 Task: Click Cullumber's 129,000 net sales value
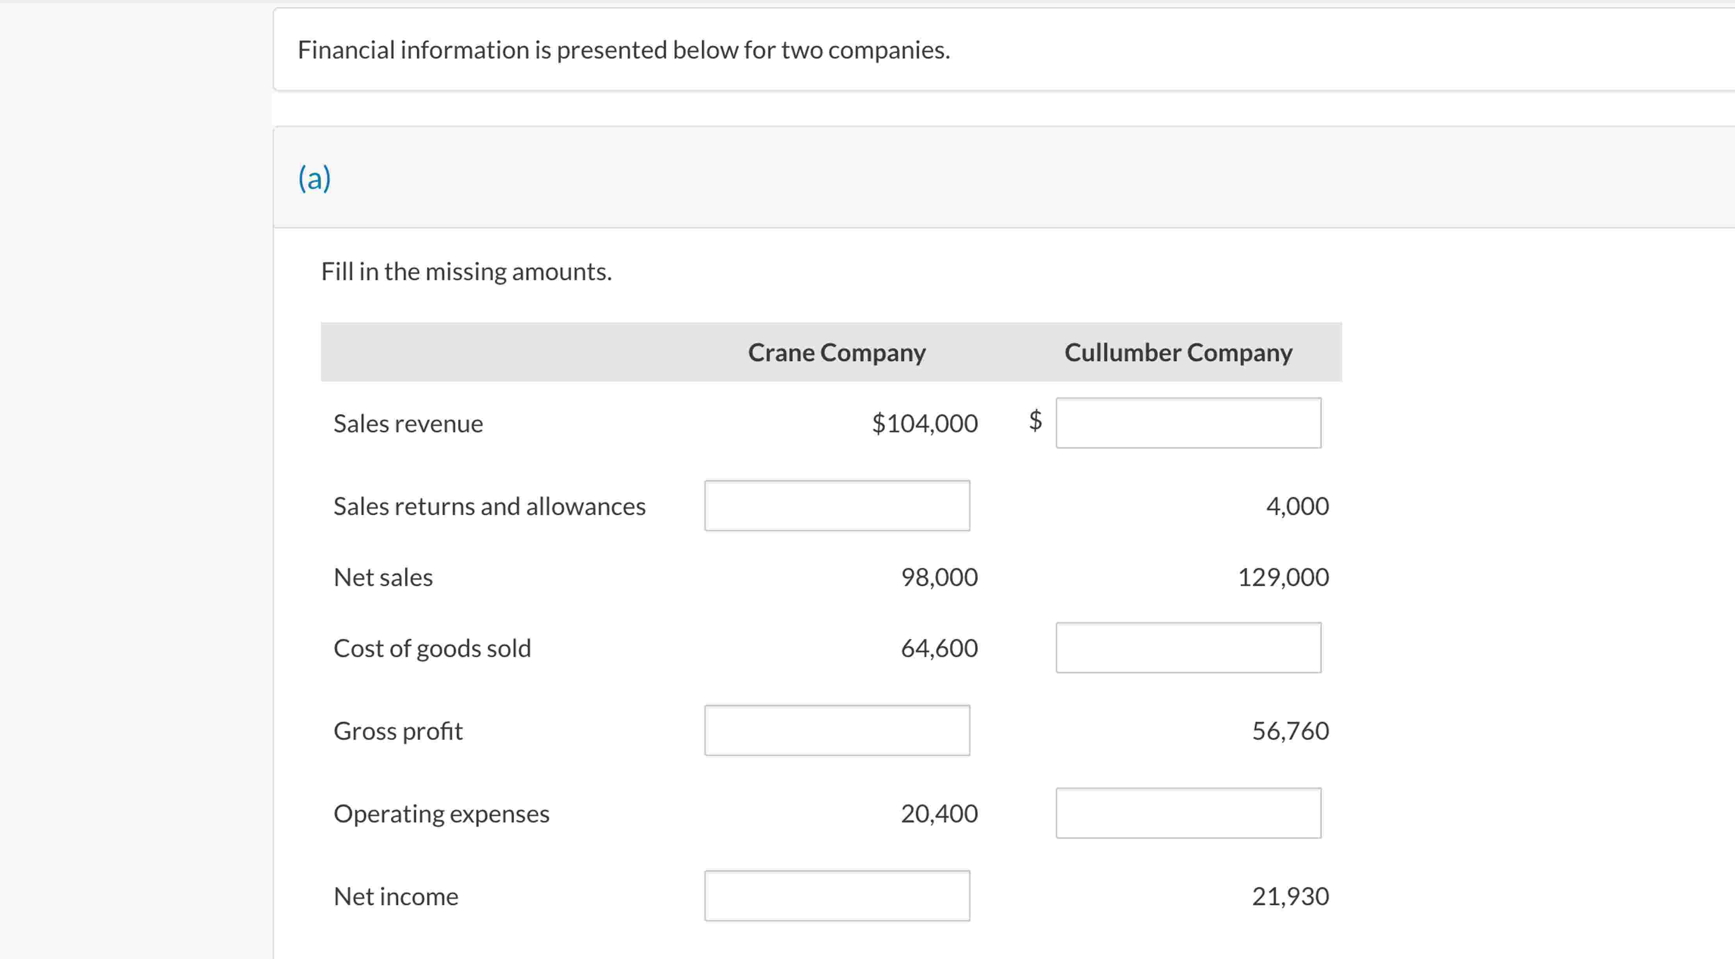click(1283, 577)
